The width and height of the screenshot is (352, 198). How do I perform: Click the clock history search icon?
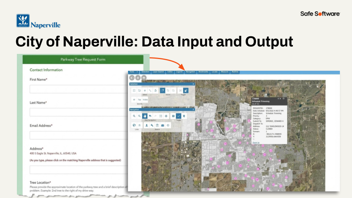pyautogui.click(x=168, y=125)
